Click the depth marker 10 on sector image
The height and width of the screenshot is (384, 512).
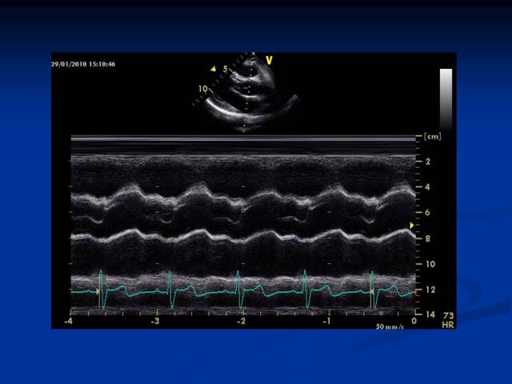point(202,89)
